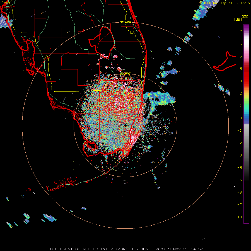Click the scale value "-5"
Image resolution: width=251 pixels, height=251 pixels.
240,180
